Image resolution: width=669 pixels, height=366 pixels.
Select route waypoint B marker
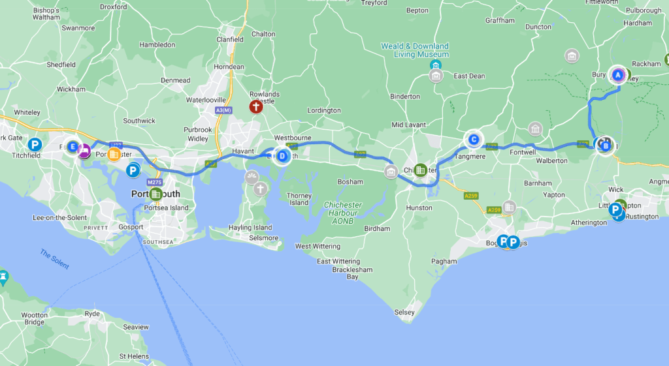click(x=605, y=145)
